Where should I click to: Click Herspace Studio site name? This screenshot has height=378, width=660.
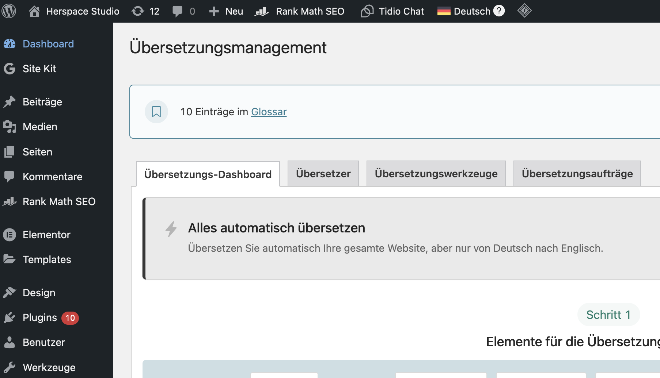[x=83, y=11]
